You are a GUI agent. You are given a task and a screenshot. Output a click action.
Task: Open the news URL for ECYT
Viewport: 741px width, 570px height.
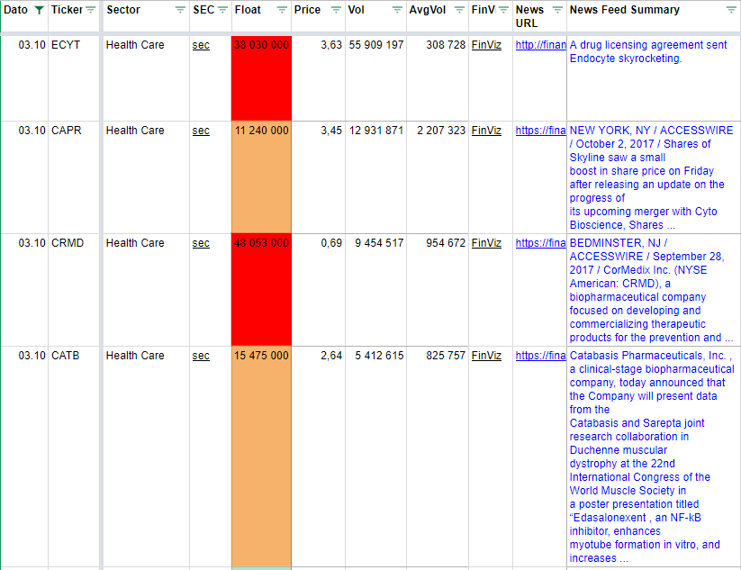[x=540, y=45]
